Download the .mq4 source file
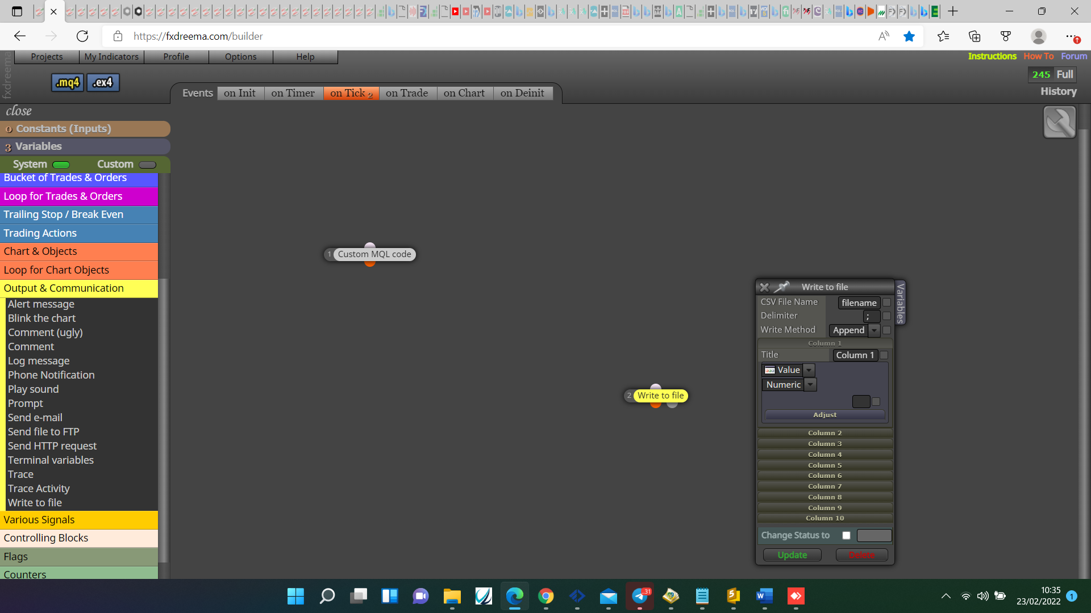This screenshot has width=1091, height=613. tap(68, 83)
